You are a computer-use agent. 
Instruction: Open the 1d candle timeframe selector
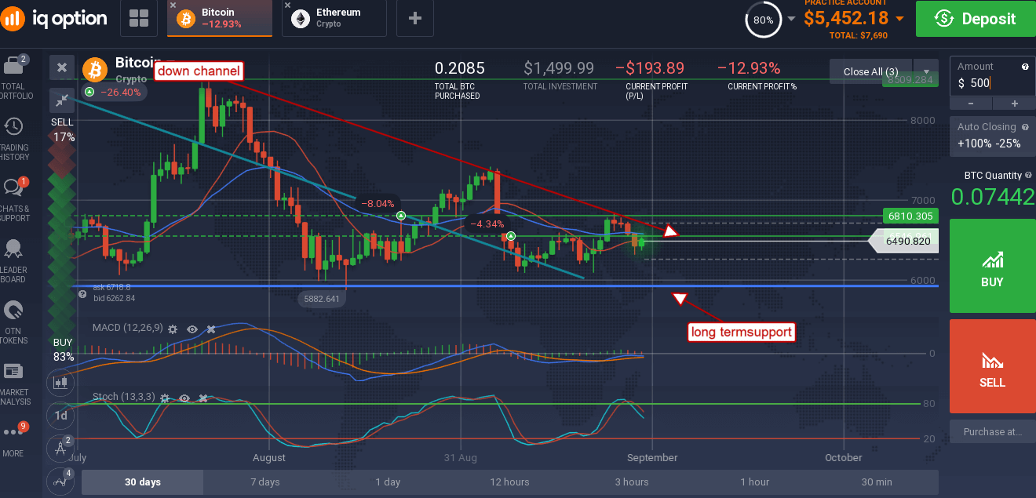(x=60, y=415)
